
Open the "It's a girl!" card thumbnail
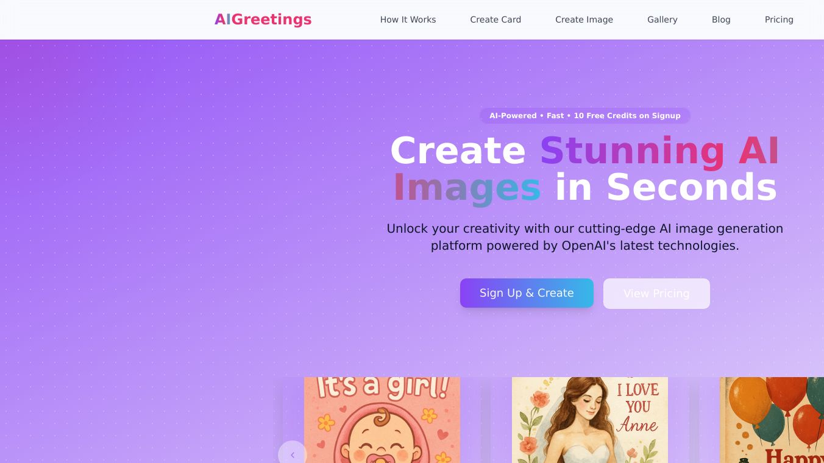[382, 420]
